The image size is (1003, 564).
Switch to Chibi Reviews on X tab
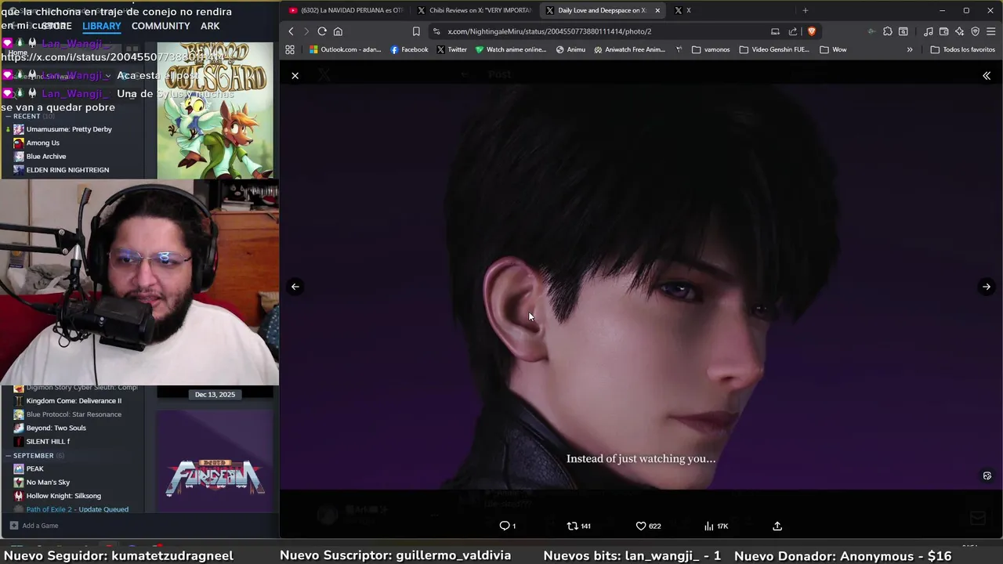coord(474,10)
